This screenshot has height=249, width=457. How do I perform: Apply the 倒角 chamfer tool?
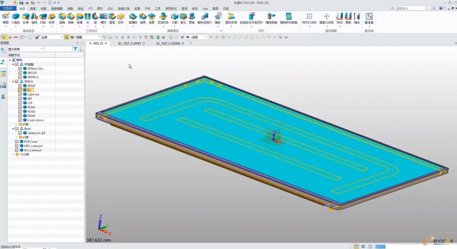pyautogui.click(x=71, y=18)
